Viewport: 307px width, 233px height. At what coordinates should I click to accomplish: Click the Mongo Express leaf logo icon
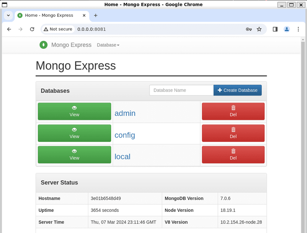[44, 45]
